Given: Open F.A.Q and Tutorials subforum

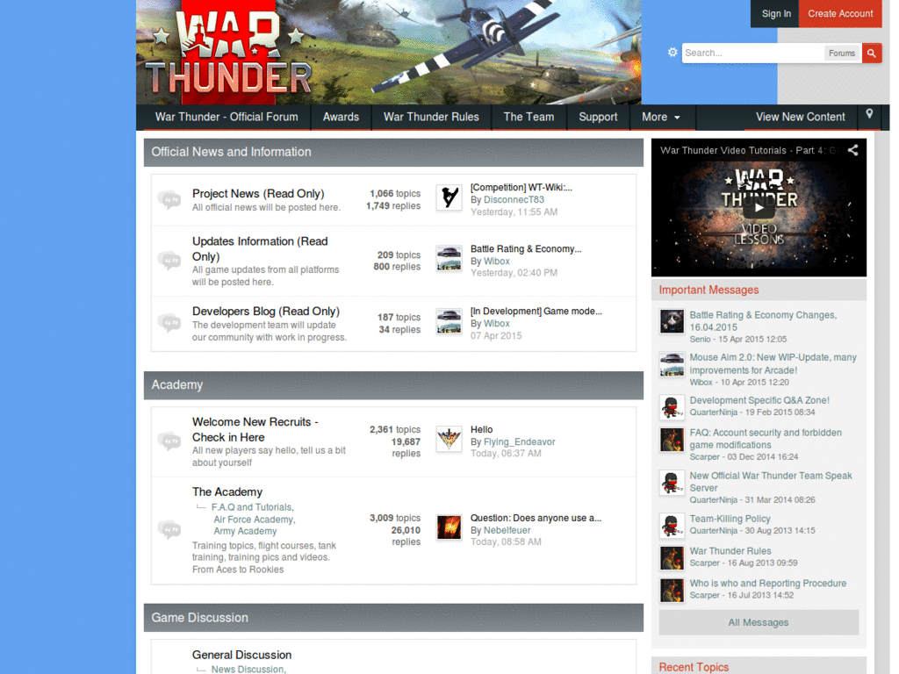Looking at the screenshot, I should [252, 507].
